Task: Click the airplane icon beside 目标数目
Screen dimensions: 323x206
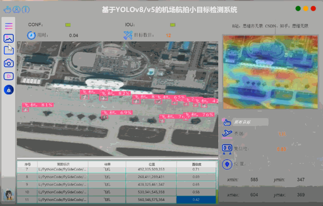Action: pos(128,35)
